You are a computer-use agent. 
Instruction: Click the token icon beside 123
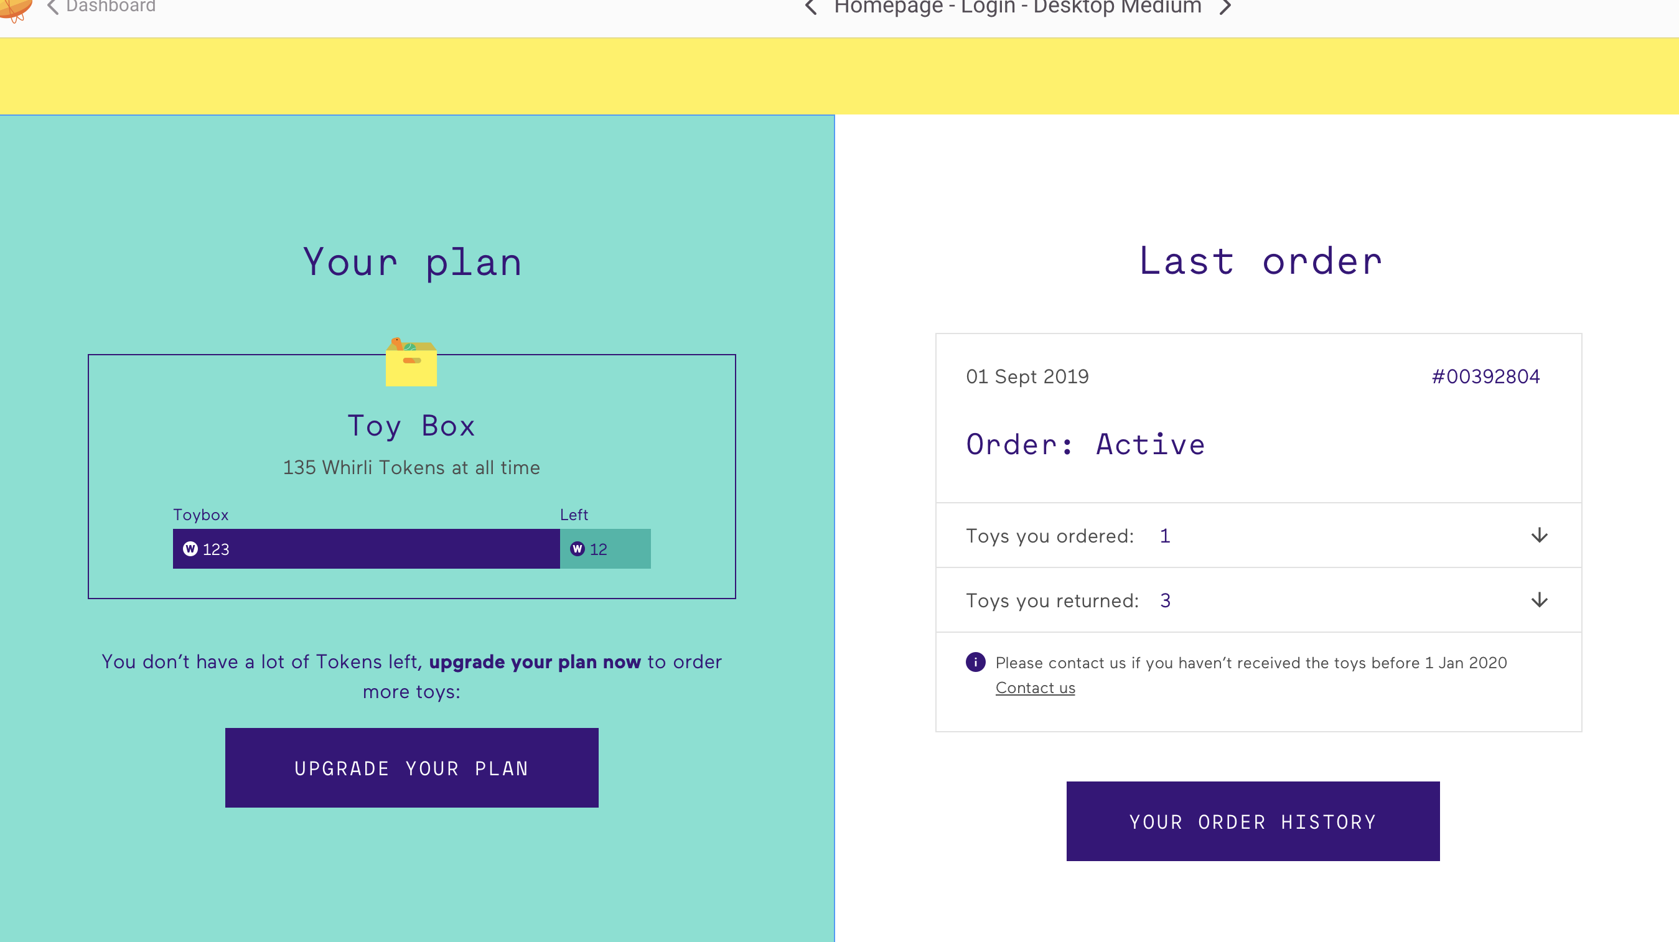point(190,549)
